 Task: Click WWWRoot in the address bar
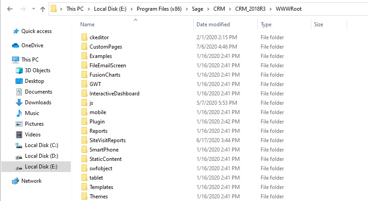click(x=288, y=9)
